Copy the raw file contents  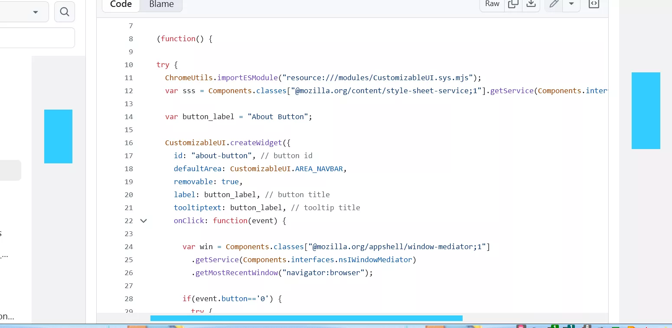[513, 4]
